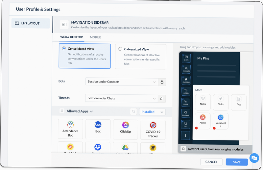The image size is (263, 170).
Task: Click the Cancel button
Action: pos(211,162)
